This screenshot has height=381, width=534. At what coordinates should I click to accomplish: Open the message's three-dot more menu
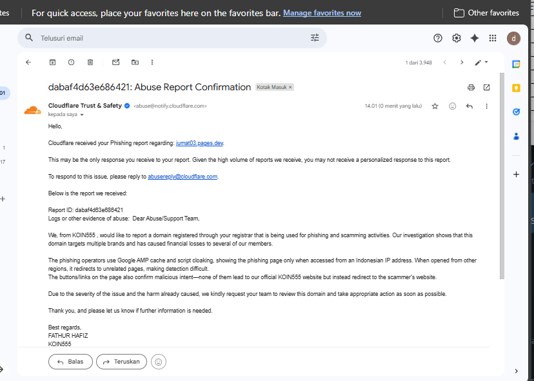[x=487, y=106]
